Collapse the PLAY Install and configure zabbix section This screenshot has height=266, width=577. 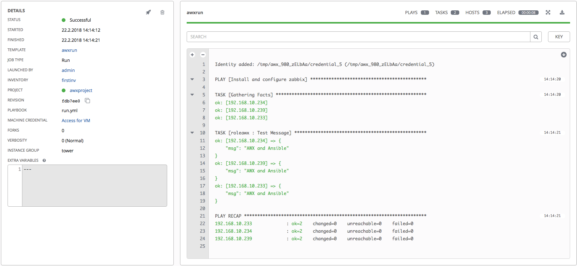point(192,79)
